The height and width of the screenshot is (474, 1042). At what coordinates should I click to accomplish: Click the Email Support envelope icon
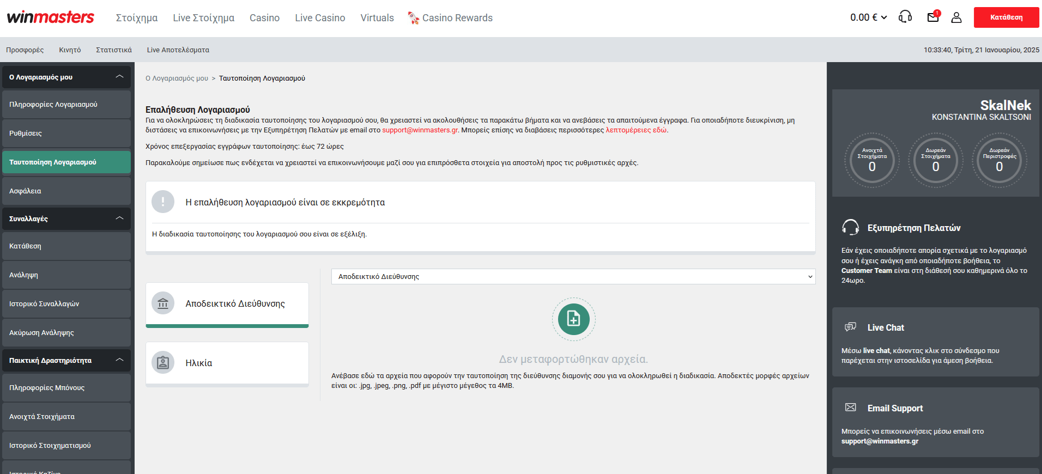(x=850, y=408)
